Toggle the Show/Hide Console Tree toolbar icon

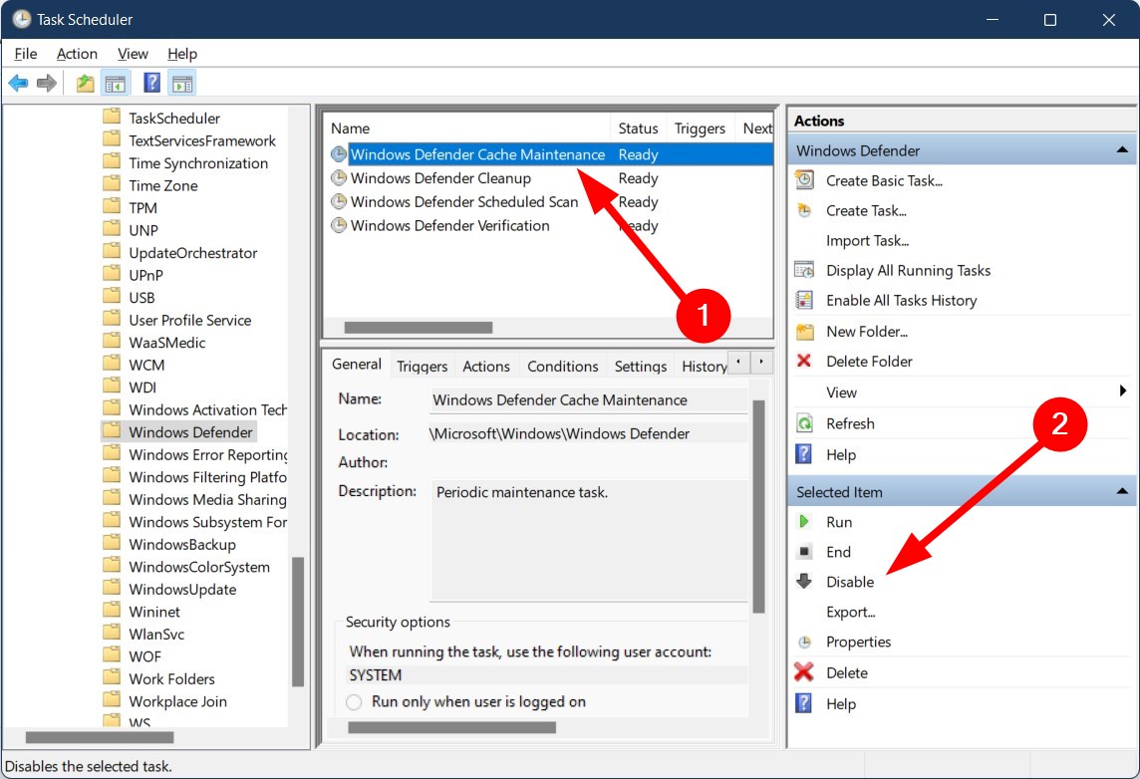click(115, 84)
